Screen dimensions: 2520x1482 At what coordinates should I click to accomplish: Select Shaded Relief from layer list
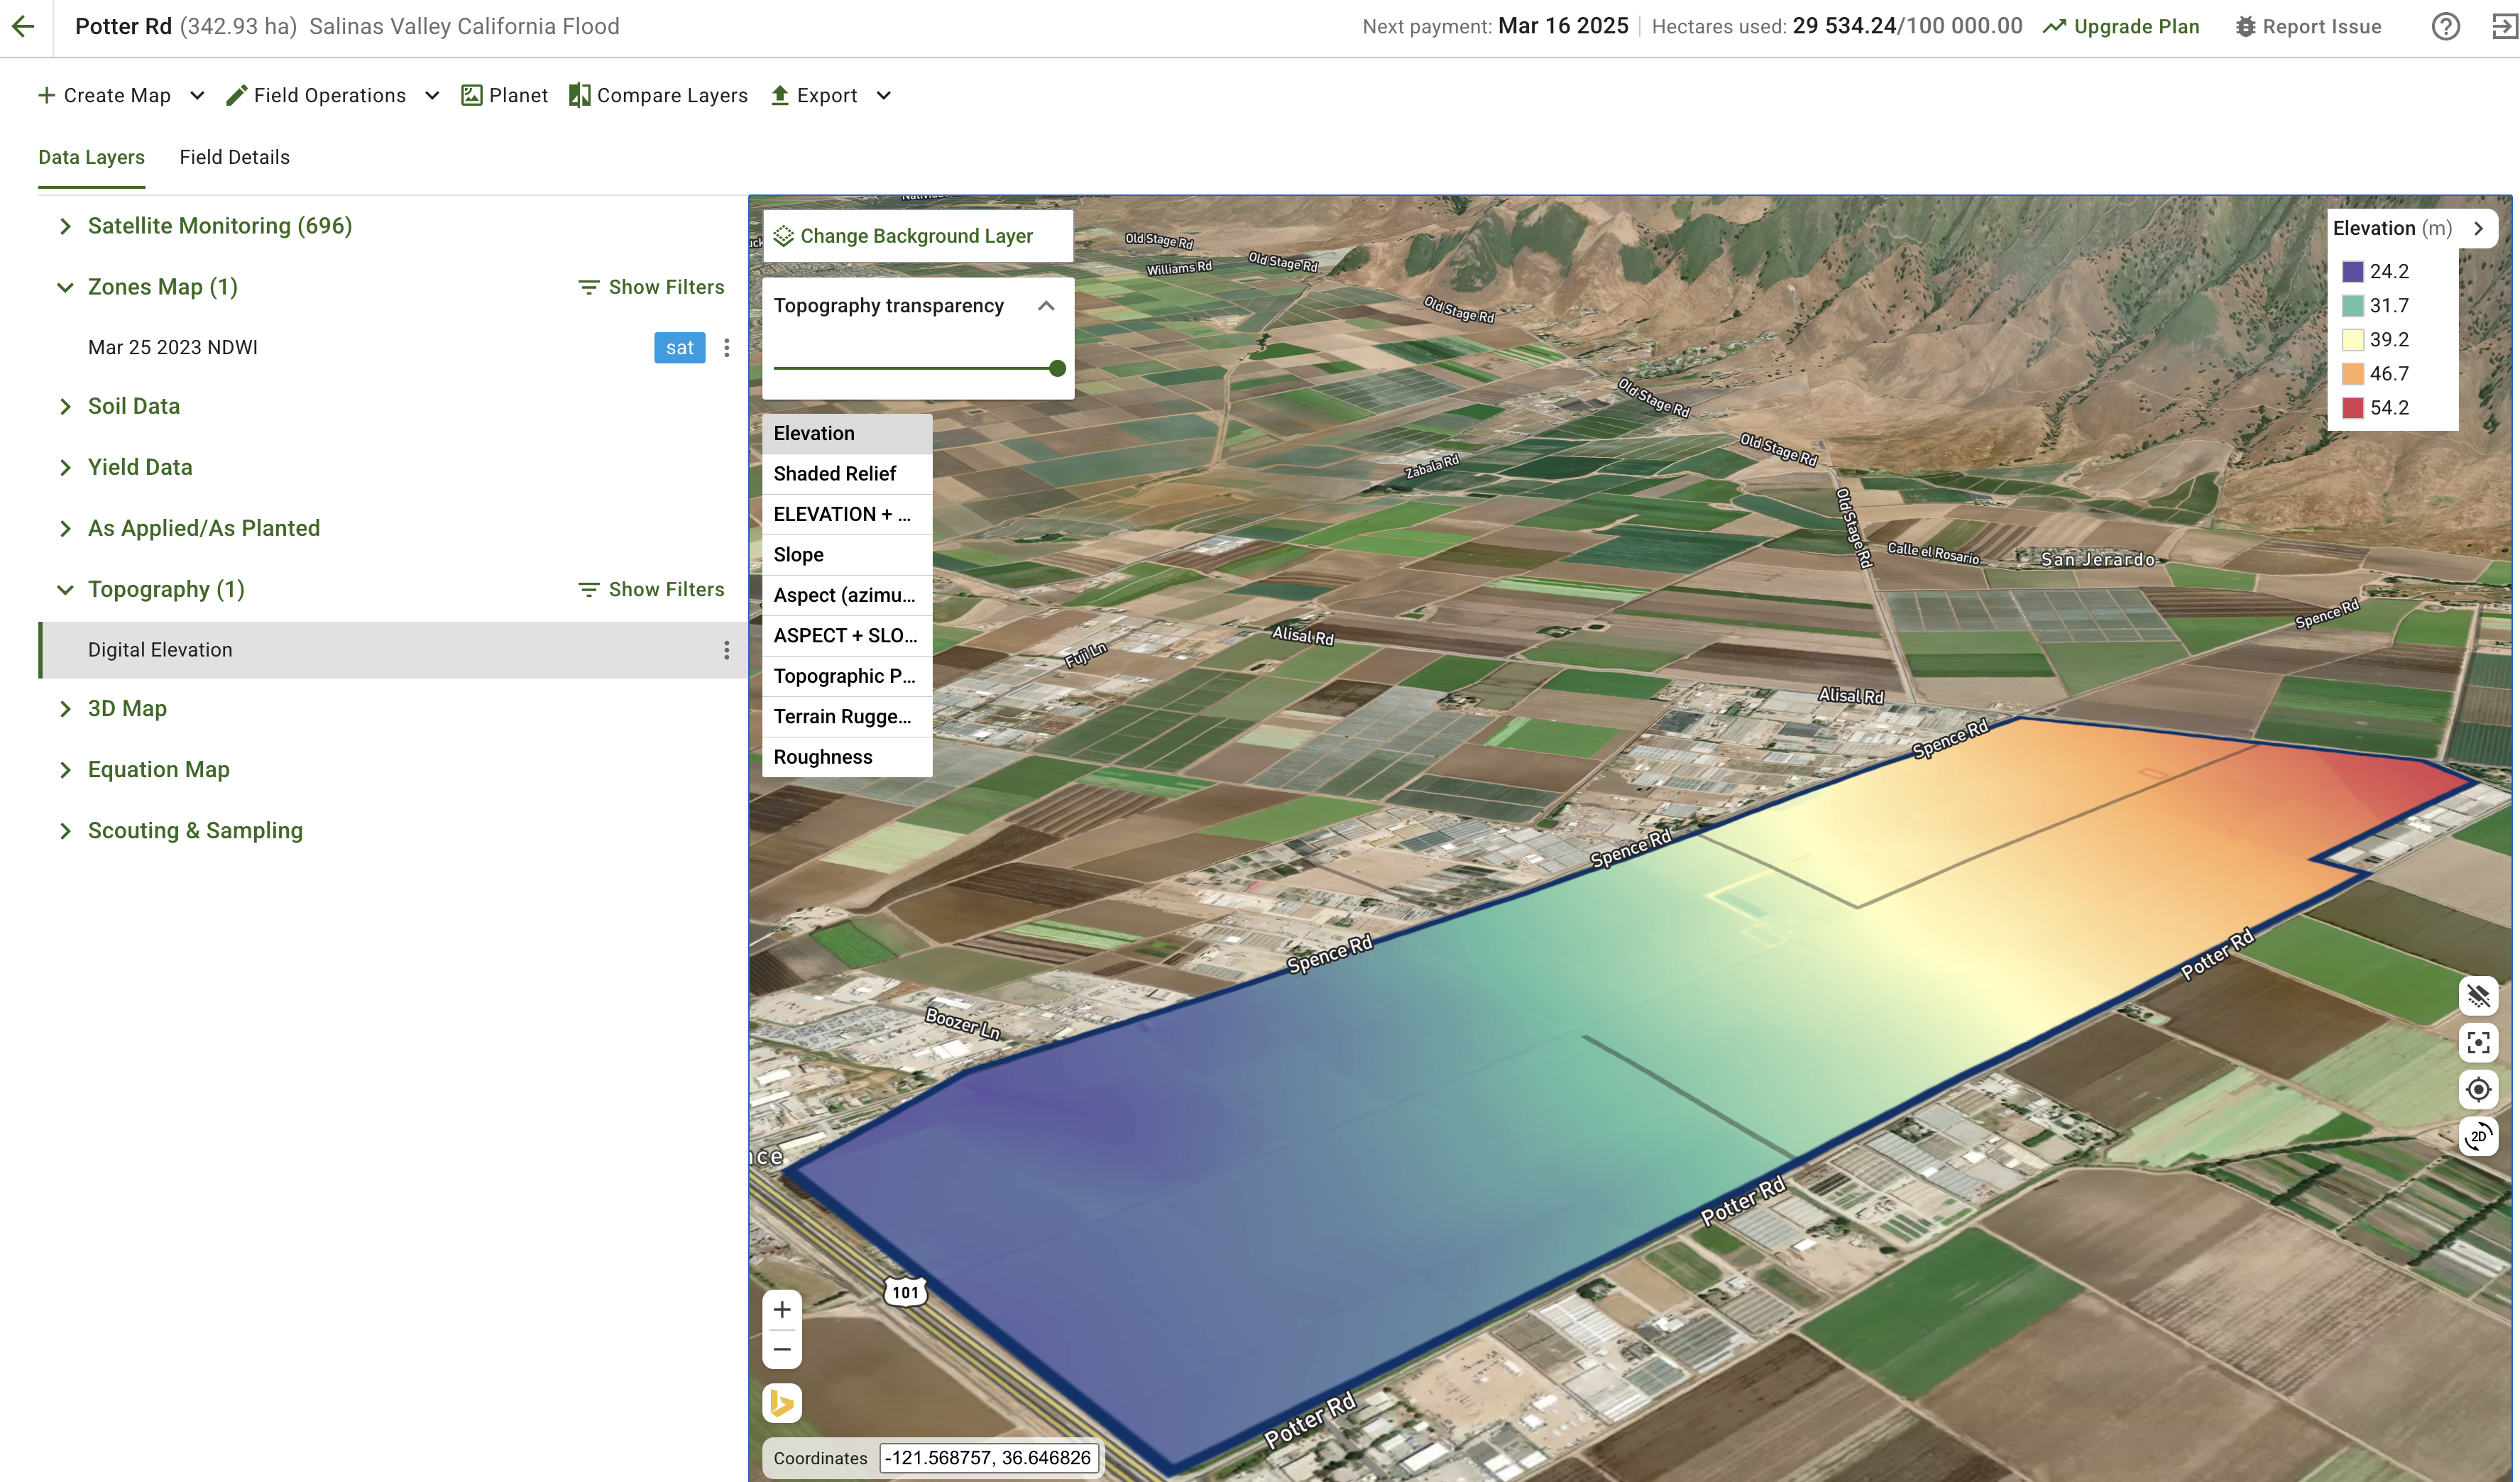click(x=835, y=474)
